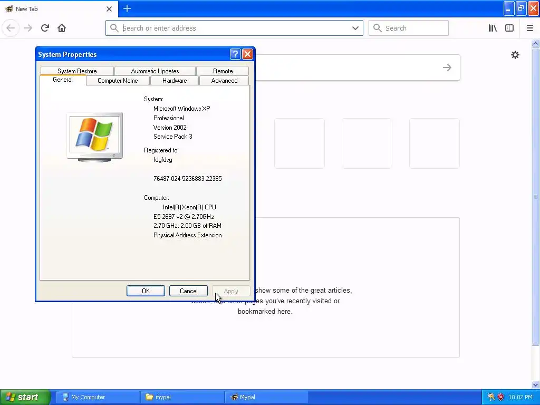Open the middle empty top site tile
Viewport: 540px width, 405px height.
tap(367, 143)
